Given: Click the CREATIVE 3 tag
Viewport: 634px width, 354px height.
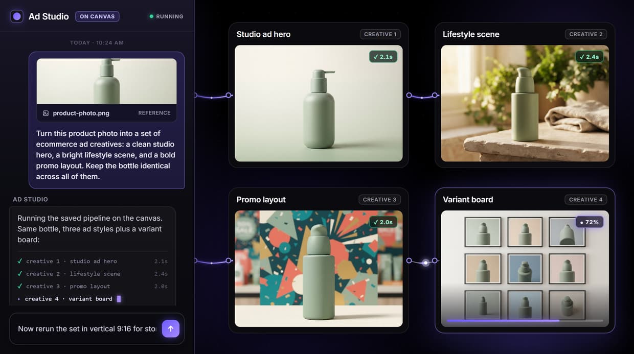Looking at the screenshot, I should point(380,200).
